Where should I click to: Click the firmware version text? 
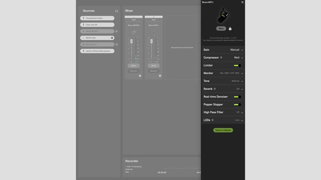[223, 38]
